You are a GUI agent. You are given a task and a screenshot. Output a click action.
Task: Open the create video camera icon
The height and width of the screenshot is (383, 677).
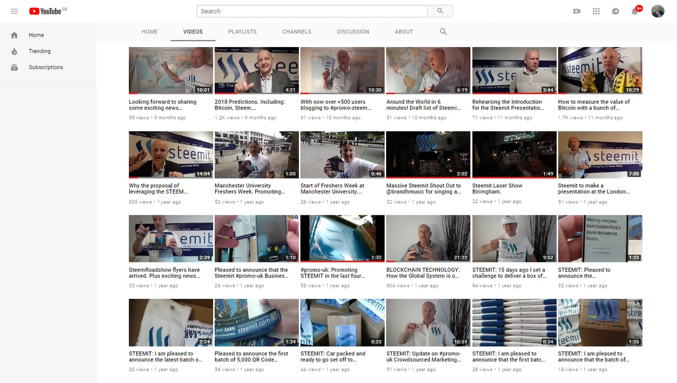point(577,11)
